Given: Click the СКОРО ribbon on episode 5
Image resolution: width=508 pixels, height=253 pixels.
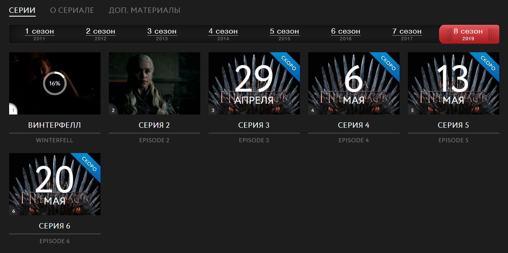Looking at the screenshot, I should click(488, 63).
